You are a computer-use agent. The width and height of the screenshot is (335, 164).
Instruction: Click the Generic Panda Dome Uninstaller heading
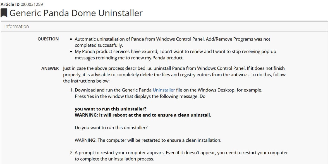76,13
